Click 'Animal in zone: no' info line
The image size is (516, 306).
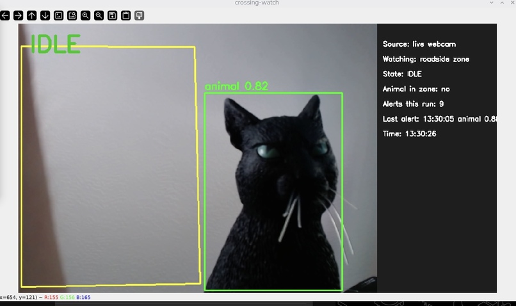(x=416, y=89)
